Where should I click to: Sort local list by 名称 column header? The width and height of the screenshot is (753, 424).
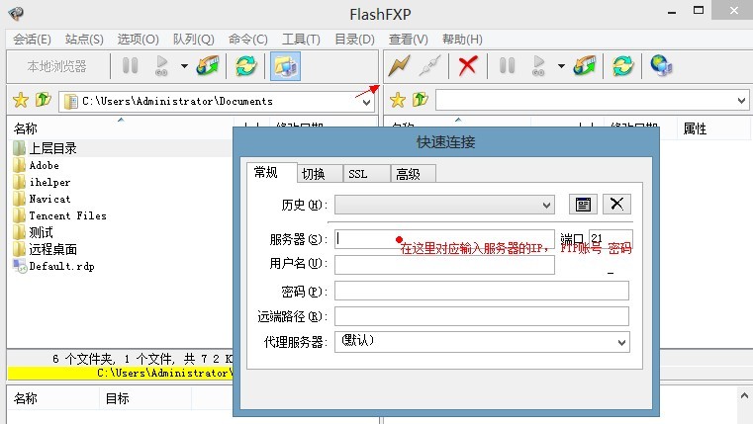[26, 128]
